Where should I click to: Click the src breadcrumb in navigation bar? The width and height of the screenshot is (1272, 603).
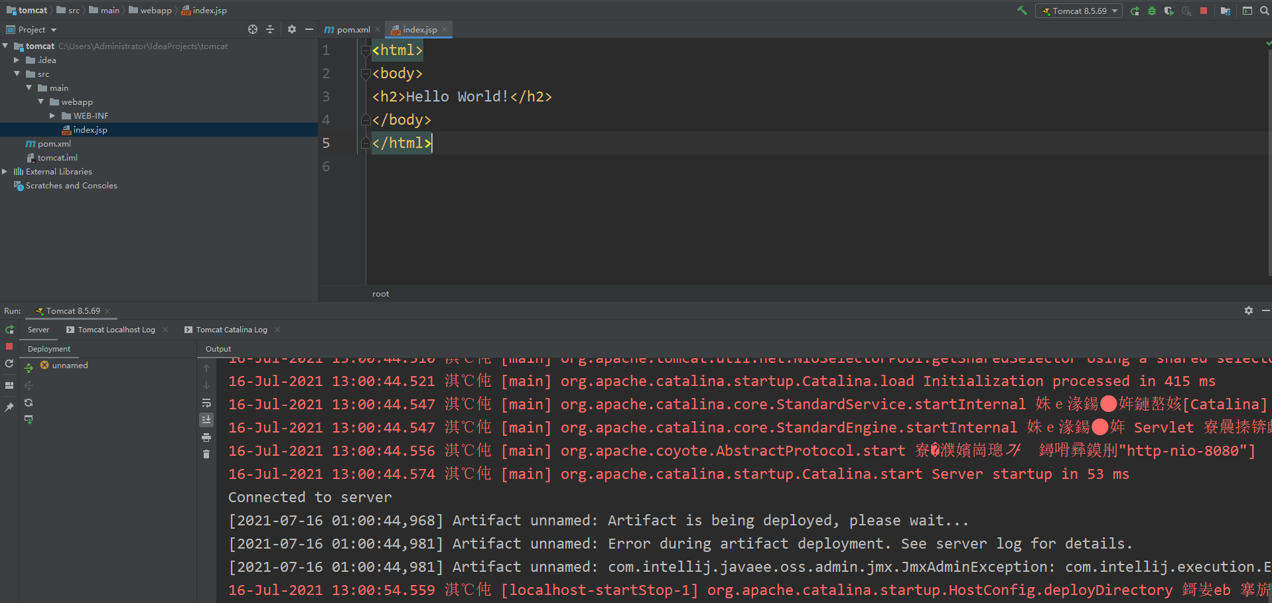click(68, 10)
